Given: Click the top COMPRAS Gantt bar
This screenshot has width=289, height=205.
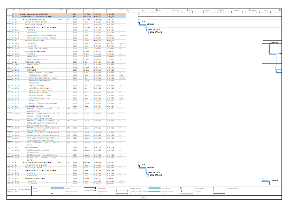Looking at the screenshot, I should (x=265, y=43).
